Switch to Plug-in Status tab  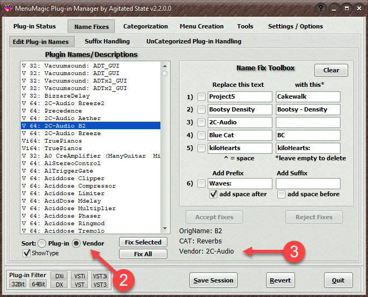[x=34, y=26]
